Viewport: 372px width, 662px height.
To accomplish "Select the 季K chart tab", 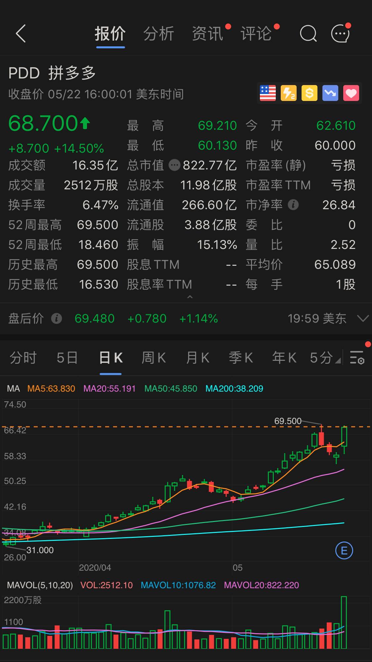I will pyautogui.click(x=241, y=358).
